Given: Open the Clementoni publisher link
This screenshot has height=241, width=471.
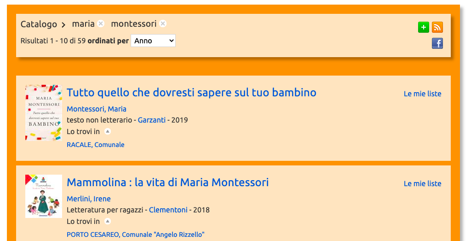Looking at the screenshot, I should click(168, 210).
